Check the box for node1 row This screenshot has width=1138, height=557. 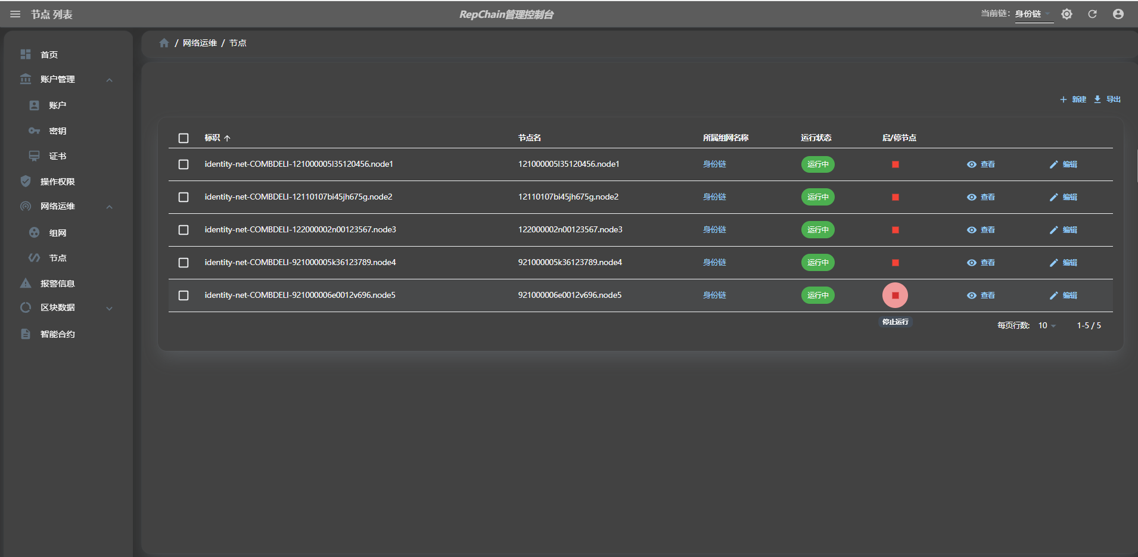tap(184, 164)
